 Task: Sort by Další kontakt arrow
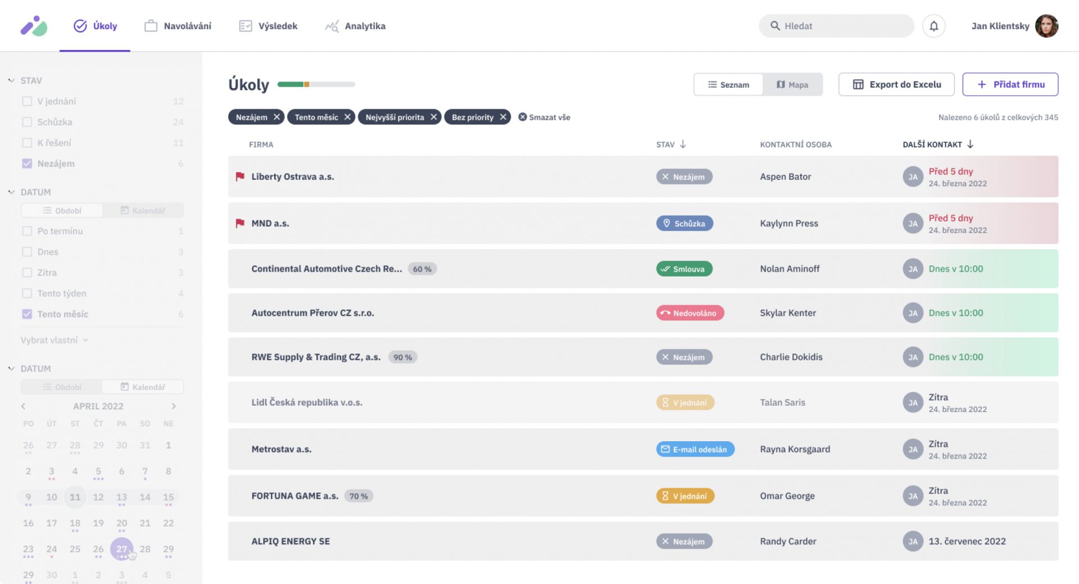tap(970, 144)
